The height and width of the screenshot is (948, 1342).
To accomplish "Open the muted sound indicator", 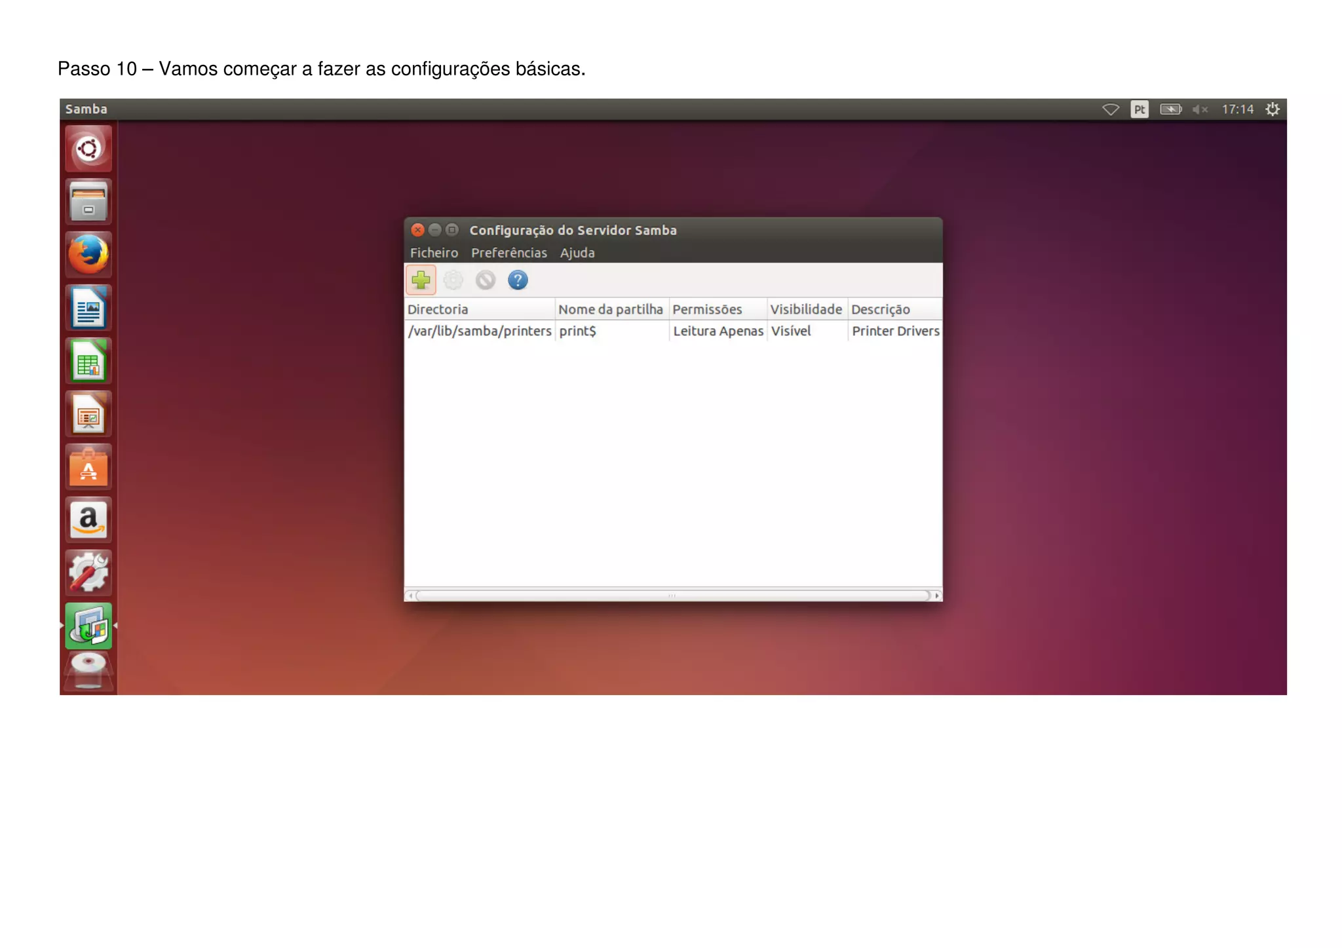I will [x=1200, y=109].
